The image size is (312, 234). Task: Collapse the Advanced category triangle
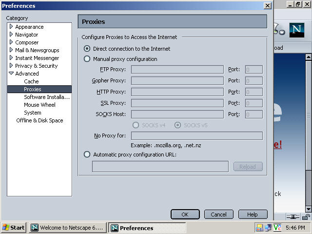[11, 73]
